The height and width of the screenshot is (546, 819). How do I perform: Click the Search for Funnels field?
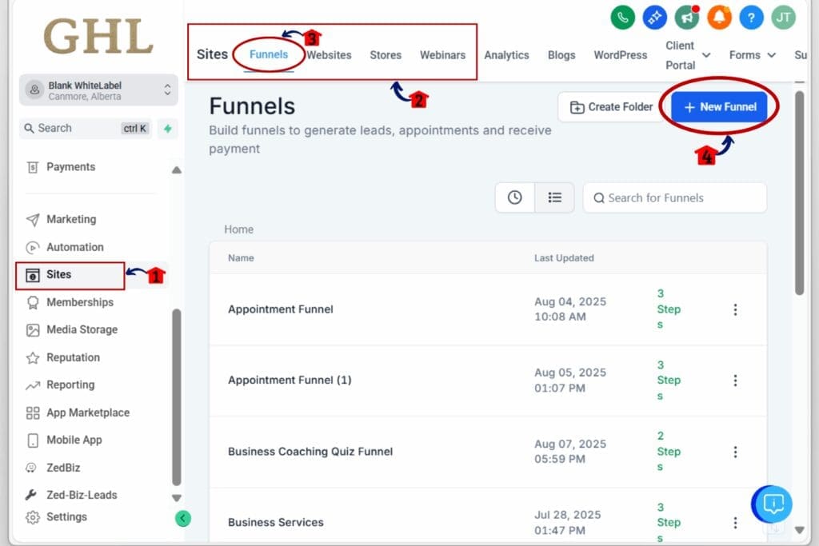(674, 197)
